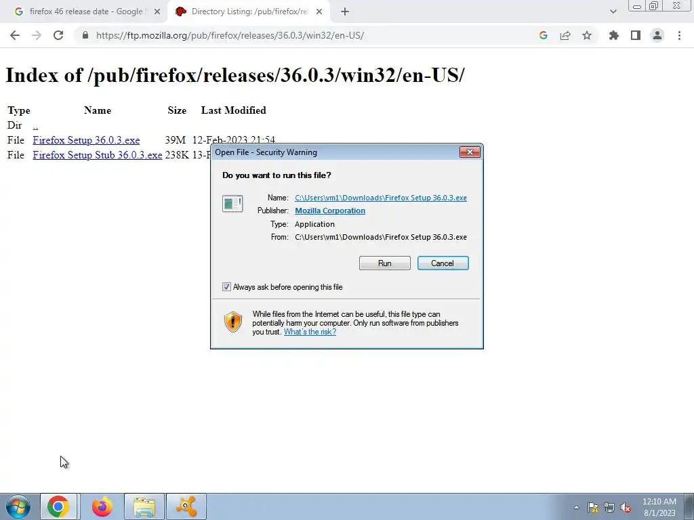Click the 'Do you want to run this file?' text
Viewport: 694px width, 520px height.
click(277, 175)
